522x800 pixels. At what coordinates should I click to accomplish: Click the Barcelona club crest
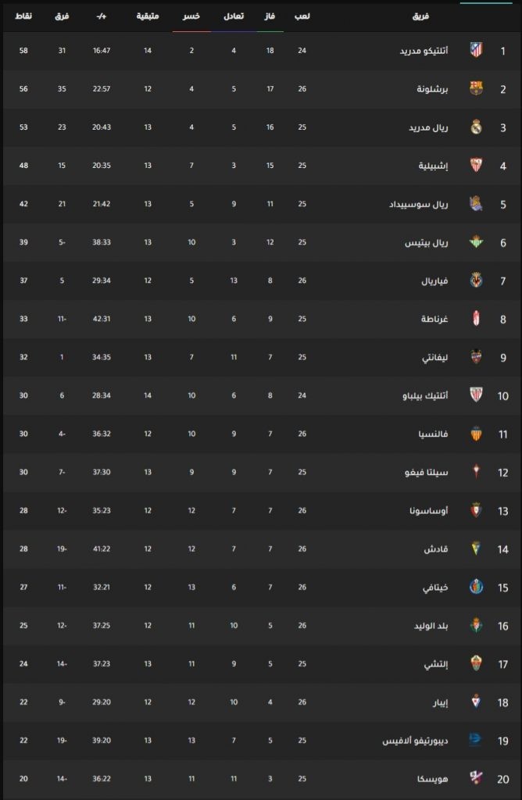point(476,88)
